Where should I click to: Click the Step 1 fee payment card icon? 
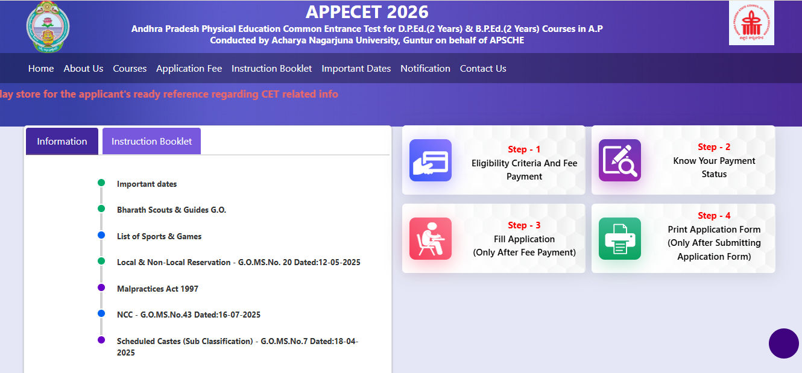[x=431, y=160]
